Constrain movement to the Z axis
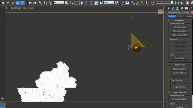The height and width of the screenshot is (108, 193). [13, 3]
